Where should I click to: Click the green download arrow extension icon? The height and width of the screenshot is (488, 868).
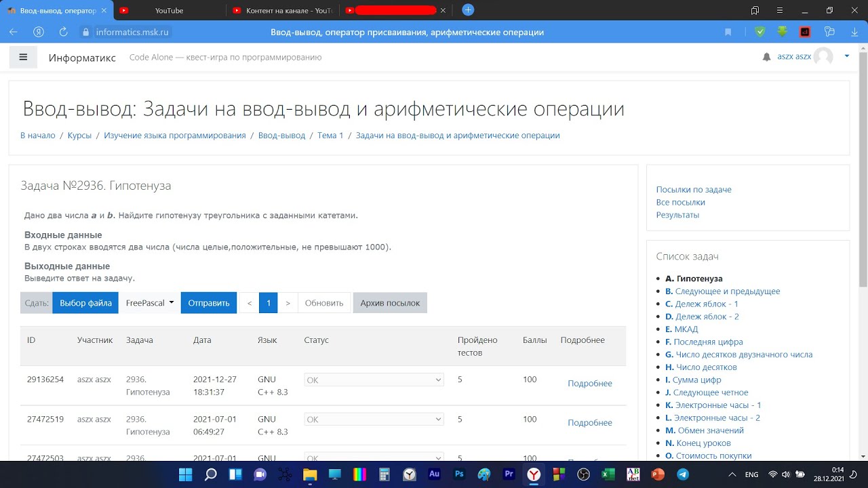tap(783, 32)
